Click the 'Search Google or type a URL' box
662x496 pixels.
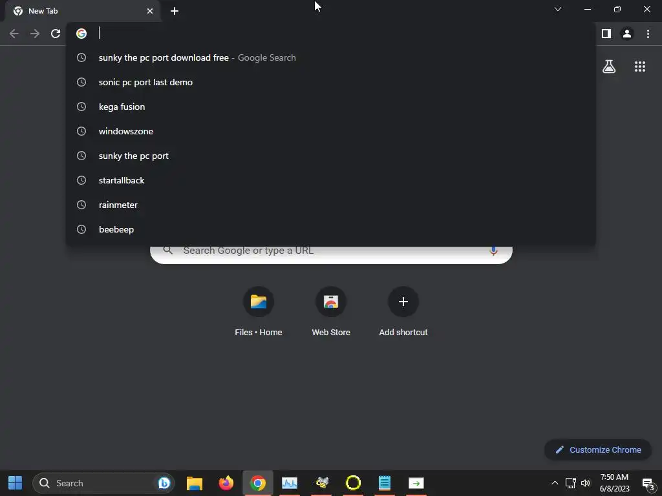(x=331, y=253)
